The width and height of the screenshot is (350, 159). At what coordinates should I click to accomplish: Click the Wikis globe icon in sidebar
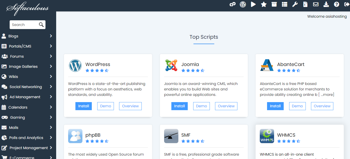click(4, 77)
